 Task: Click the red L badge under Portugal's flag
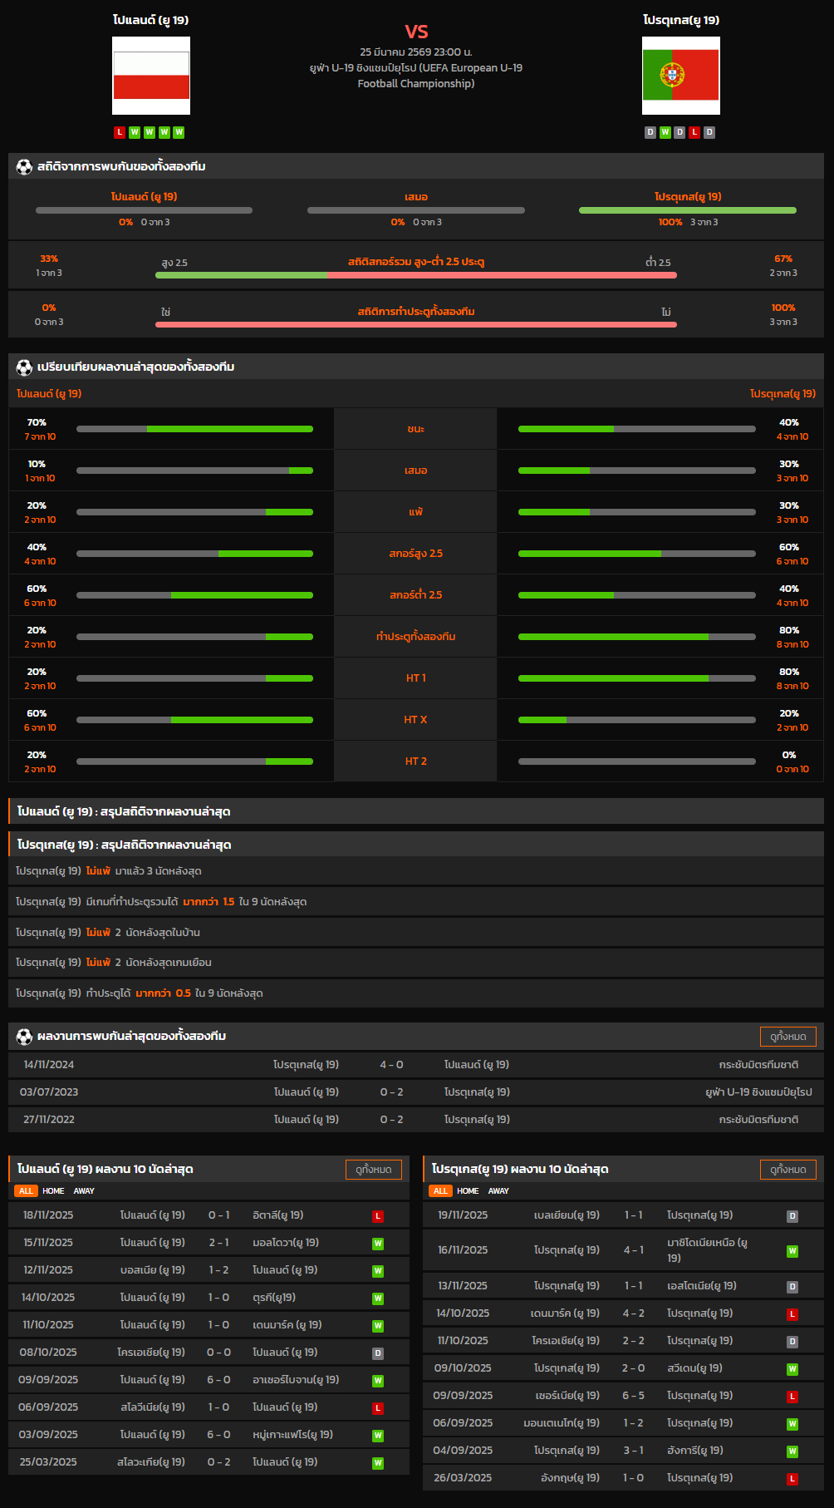point(694,132)
